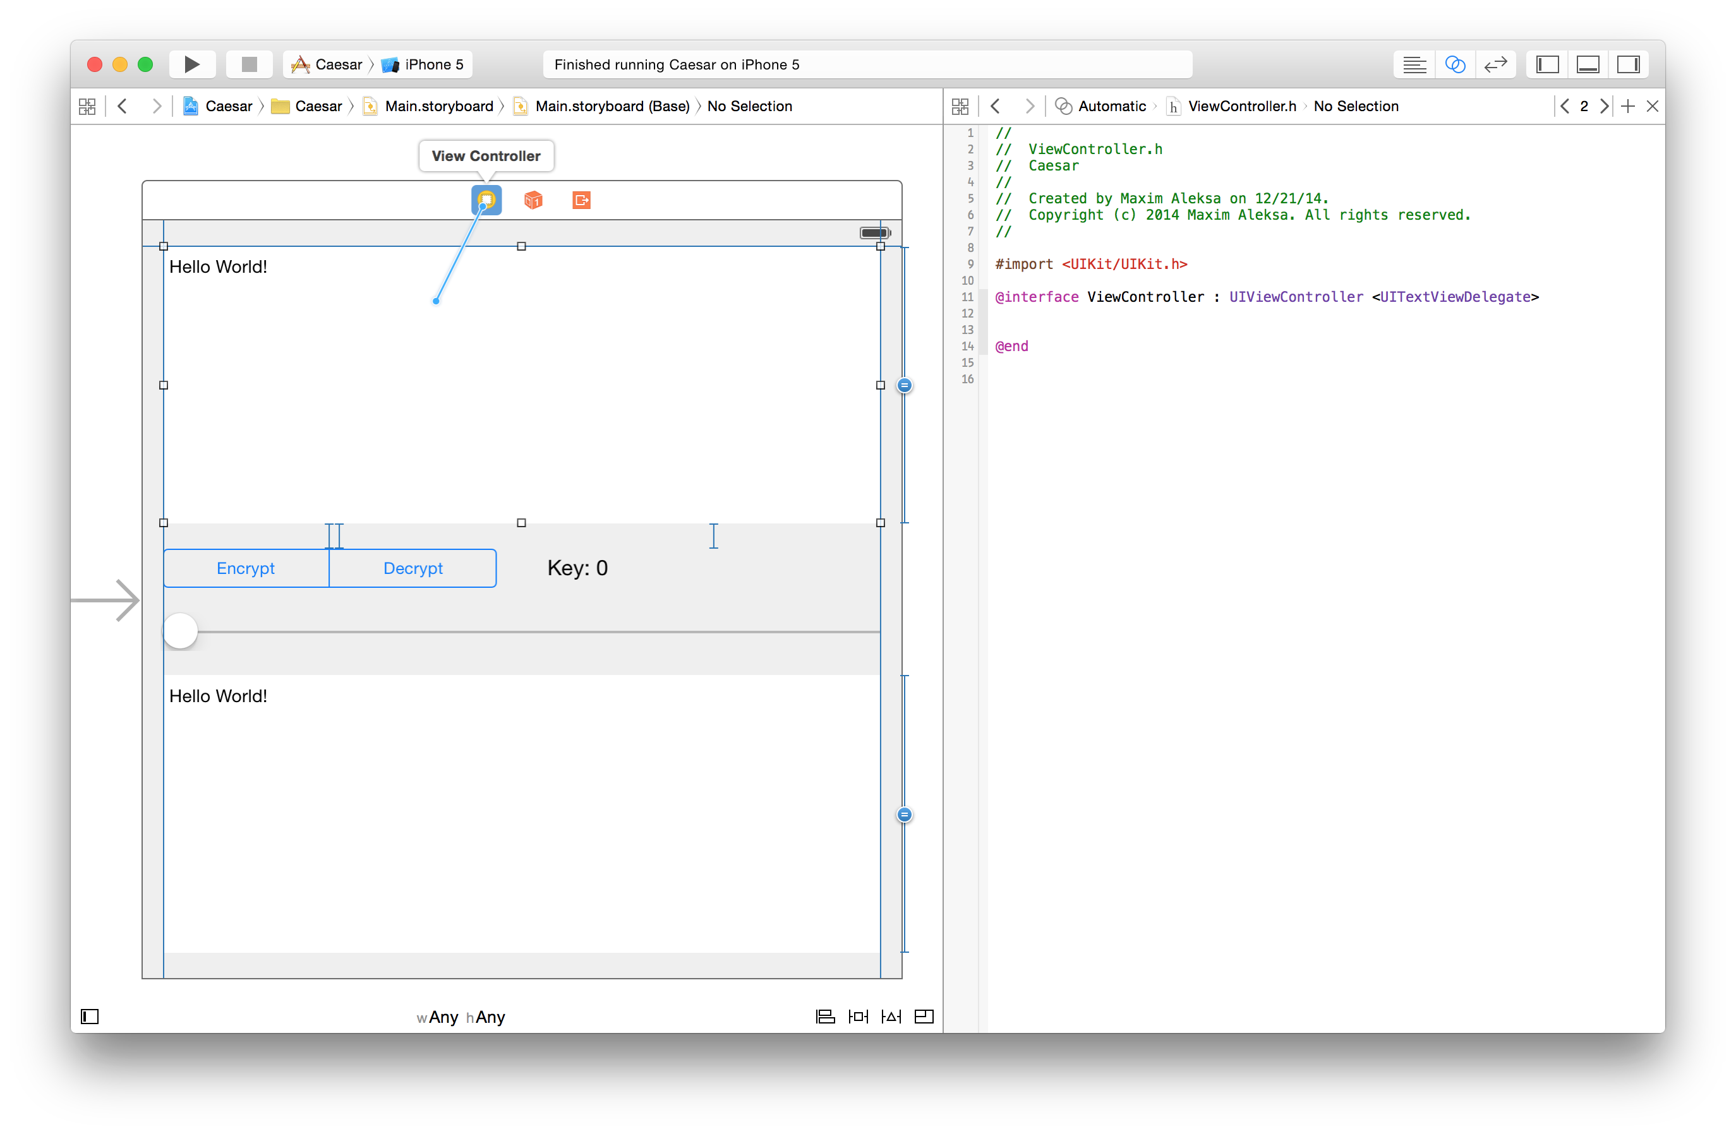The height and width of the screenshot is (1134, 1736).
Task: Click the @interface ViewController code line
Action: pos(1266,297)
